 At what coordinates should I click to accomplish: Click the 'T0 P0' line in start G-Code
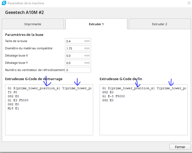[12, 92]
